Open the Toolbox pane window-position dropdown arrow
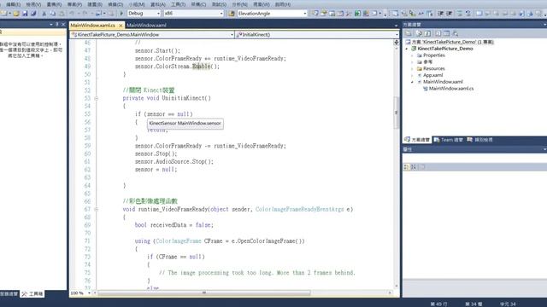The height and width of the screenshot is (307, 547). tap(51, 25)
